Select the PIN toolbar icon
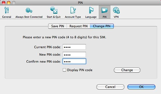 point(105,10)
